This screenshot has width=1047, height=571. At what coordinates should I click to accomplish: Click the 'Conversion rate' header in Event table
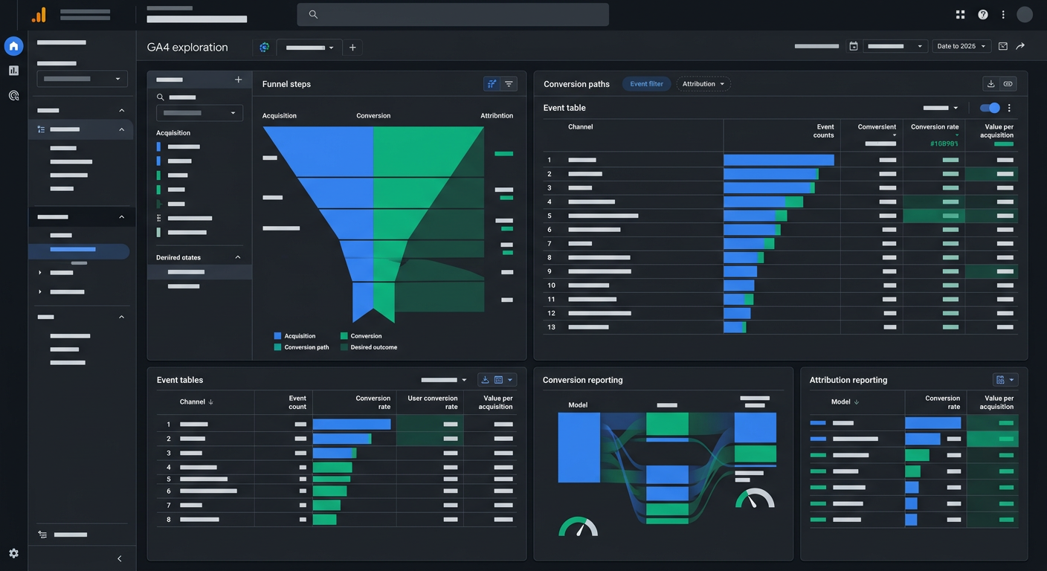[935, 127]
